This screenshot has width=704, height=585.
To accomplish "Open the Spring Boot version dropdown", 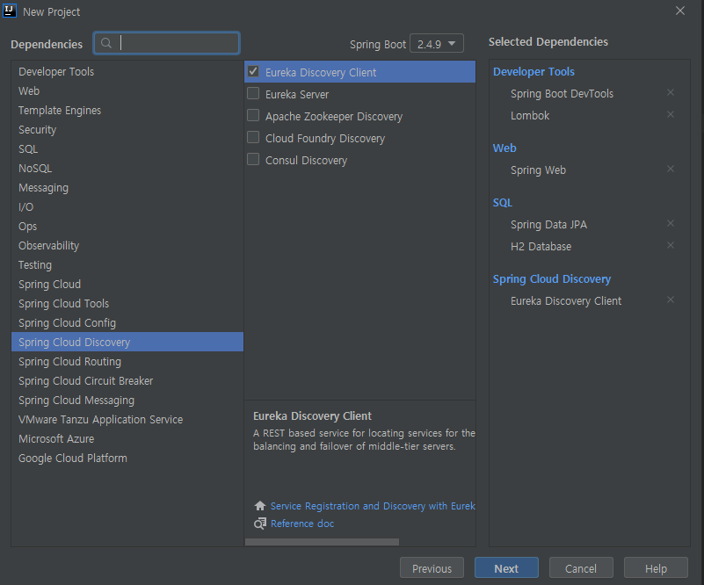I will pos(437,44).
